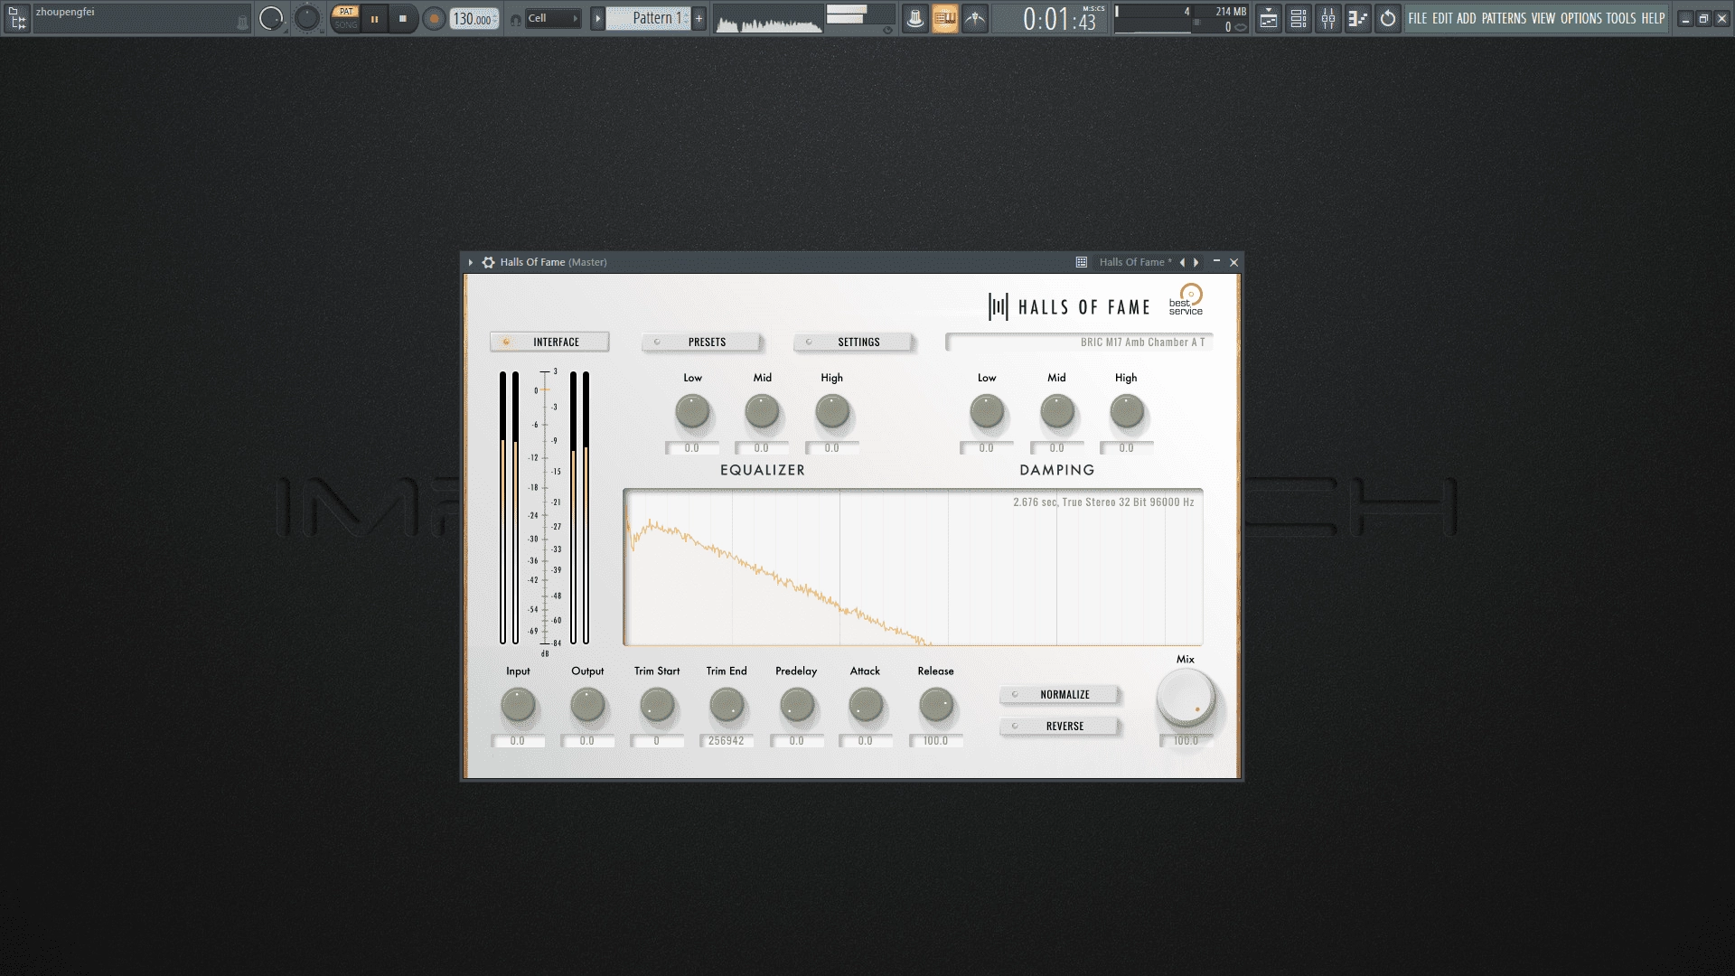This screenshot has width=1735, height=976.
Task: Click the master volume knob in toolbar
Action: (270, 18)
